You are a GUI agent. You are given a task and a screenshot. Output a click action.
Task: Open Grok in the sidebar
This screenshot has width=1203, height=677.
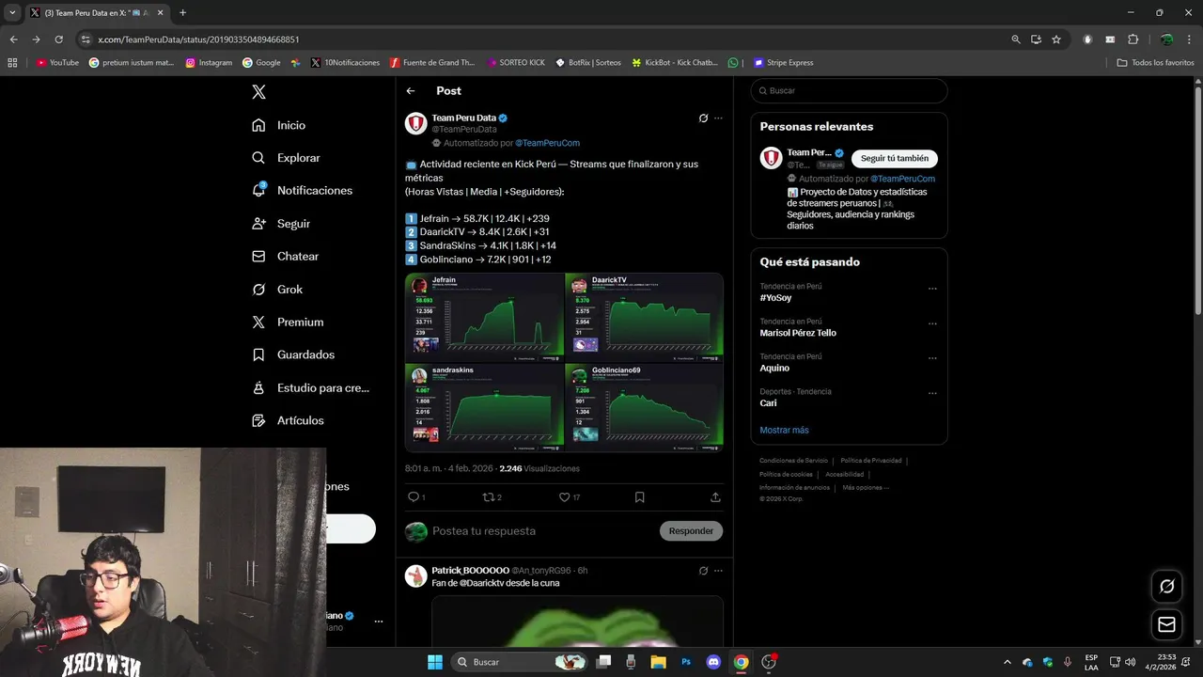[x=276, y=290]
